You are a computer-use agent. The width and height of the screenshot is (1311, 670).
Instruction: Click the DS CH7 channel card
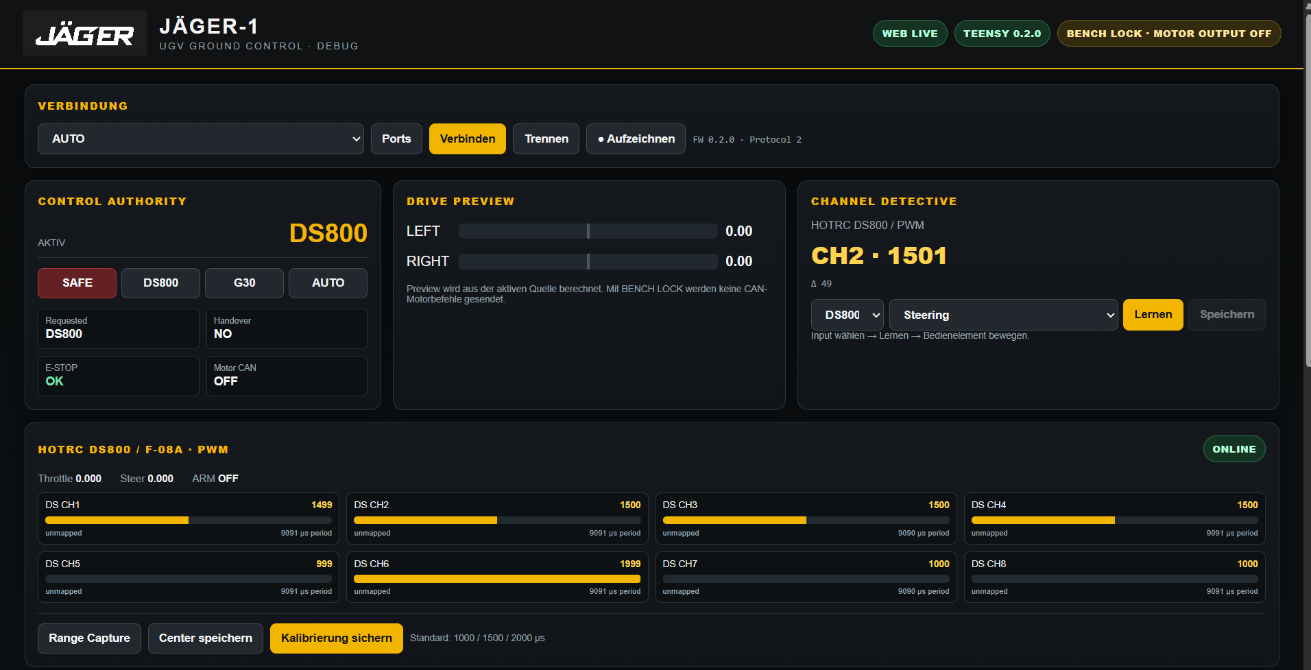click(806, 577)
